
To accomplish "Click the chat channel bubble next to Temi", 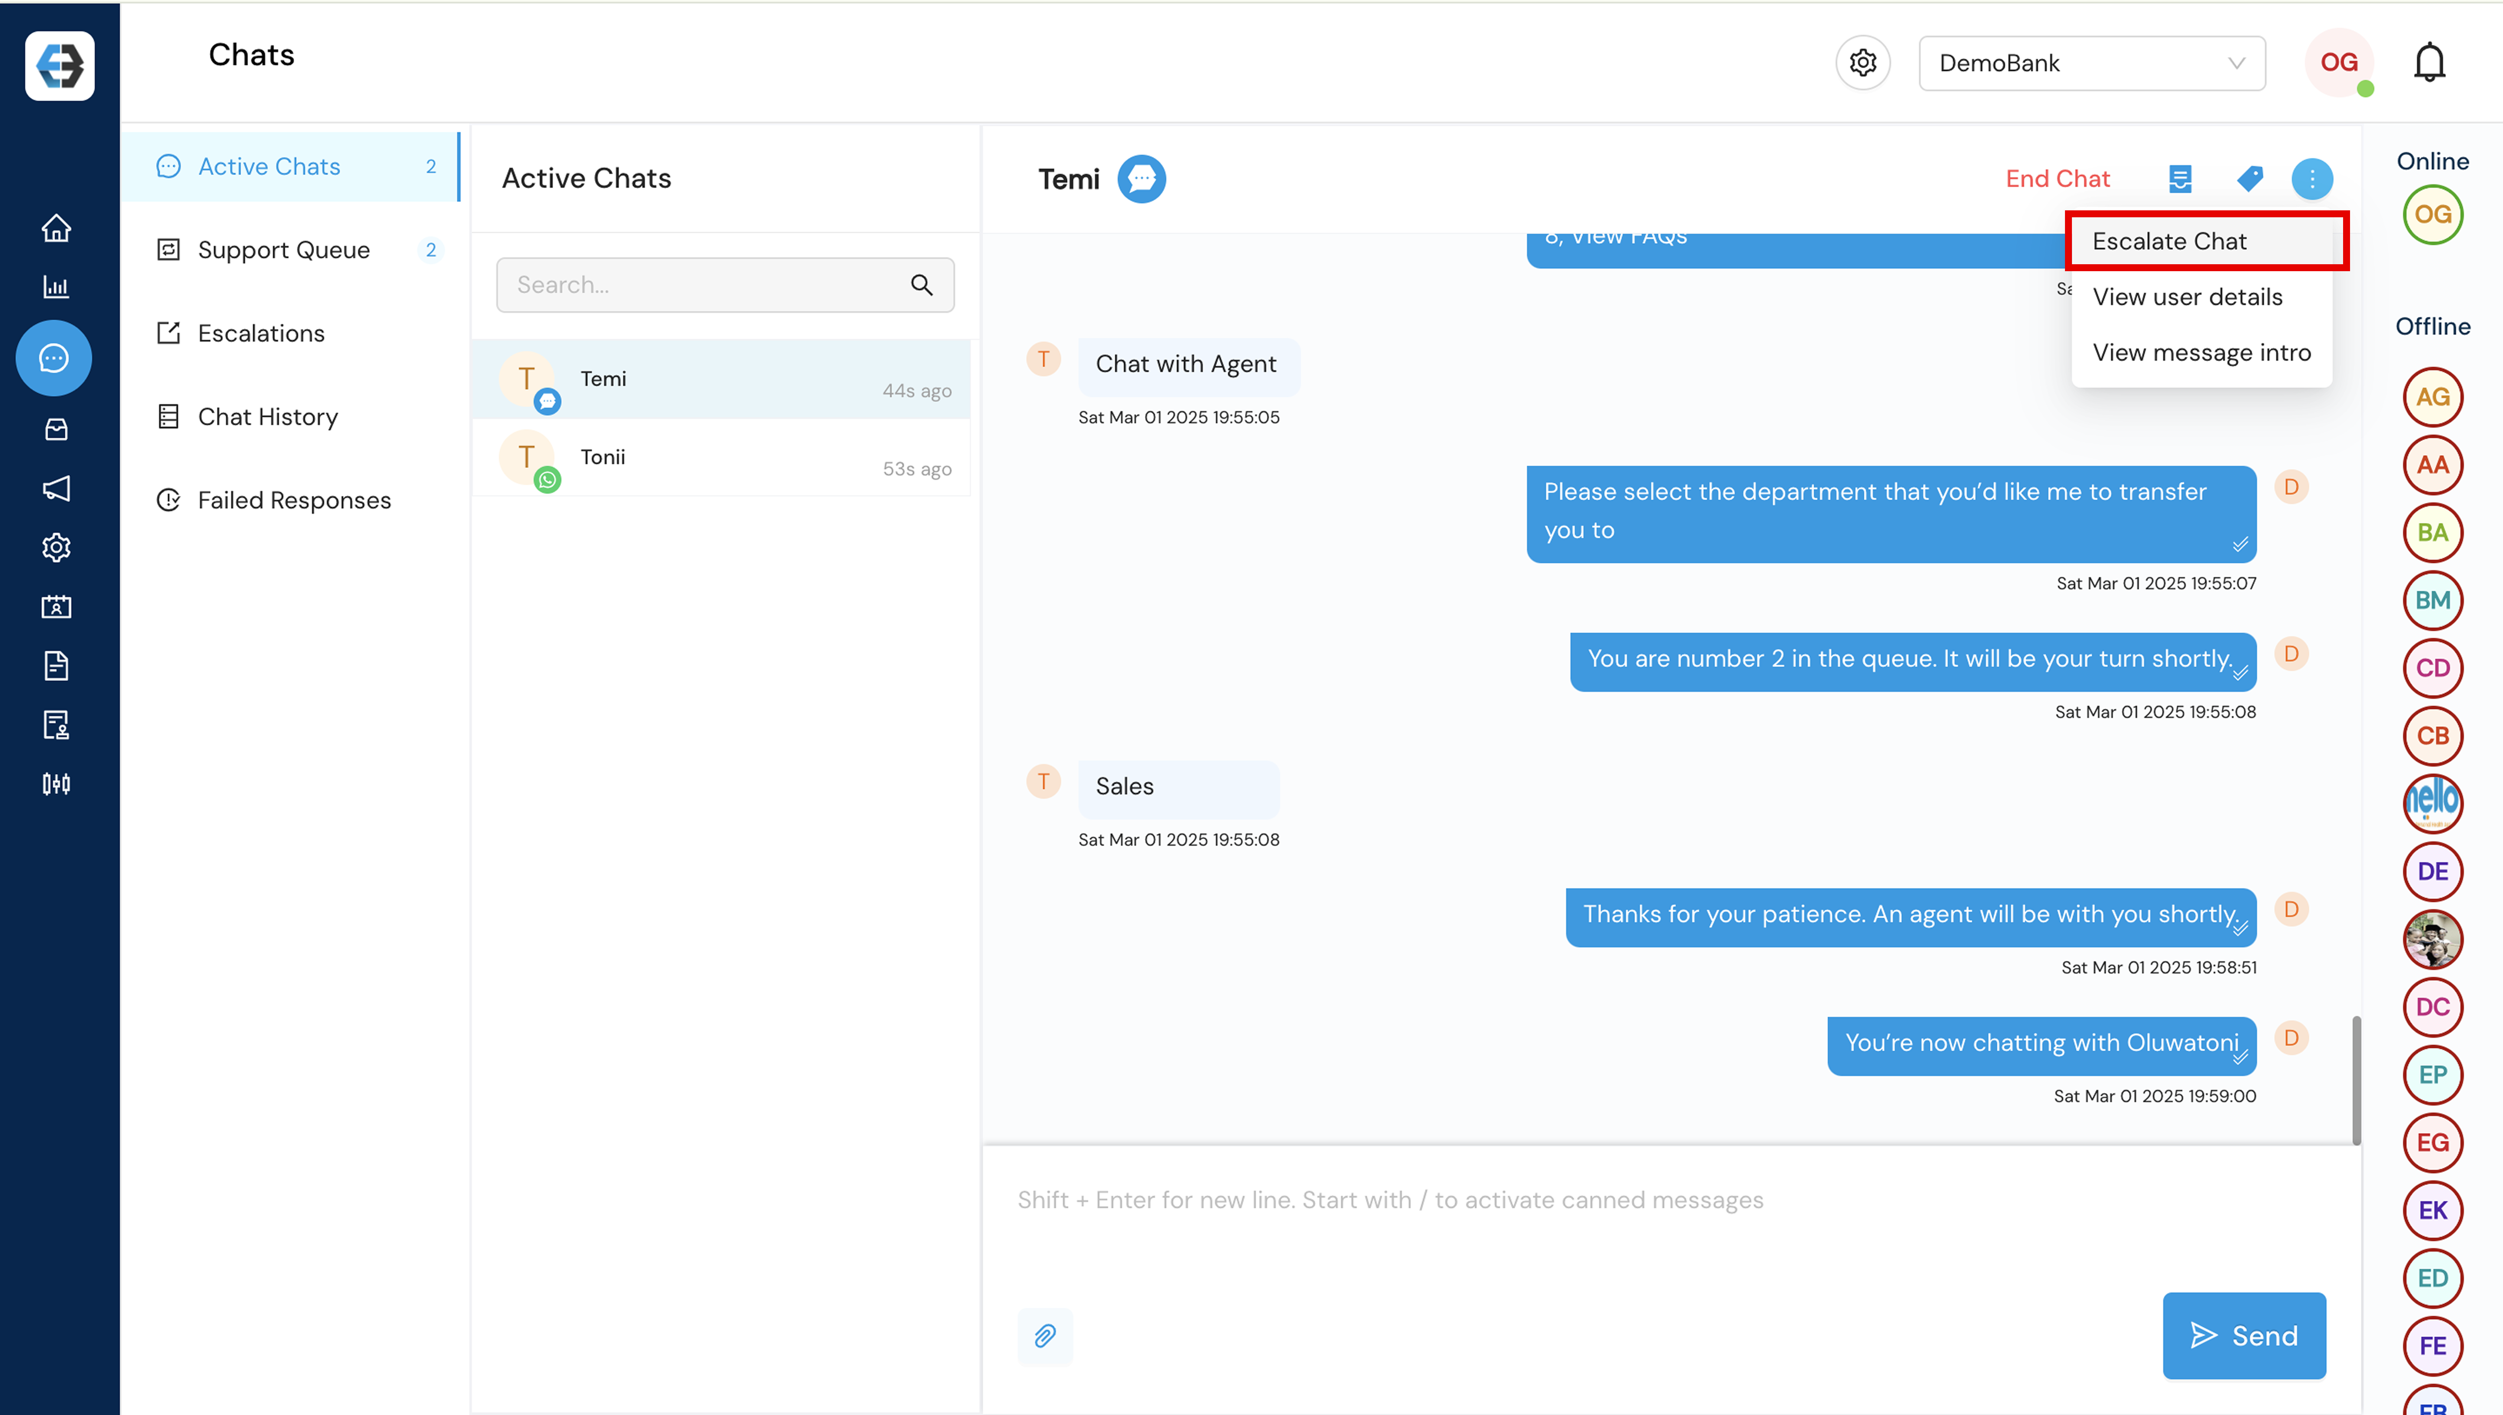I will click(x=1142, y=179).
